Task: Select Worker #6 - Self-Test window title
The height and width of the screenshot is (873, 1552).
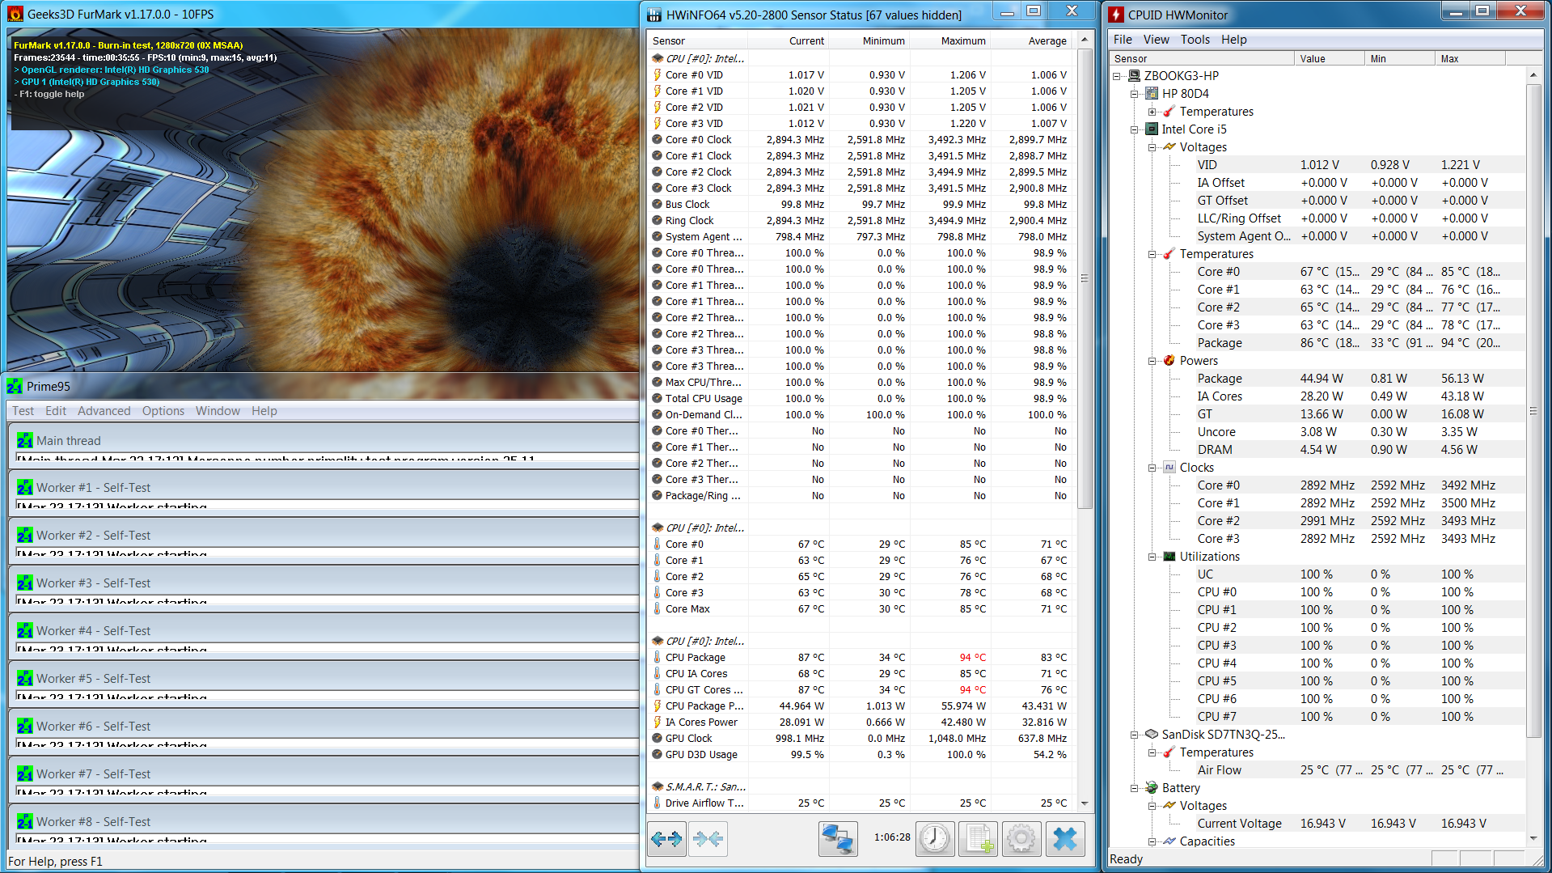Action: point(93,726)
